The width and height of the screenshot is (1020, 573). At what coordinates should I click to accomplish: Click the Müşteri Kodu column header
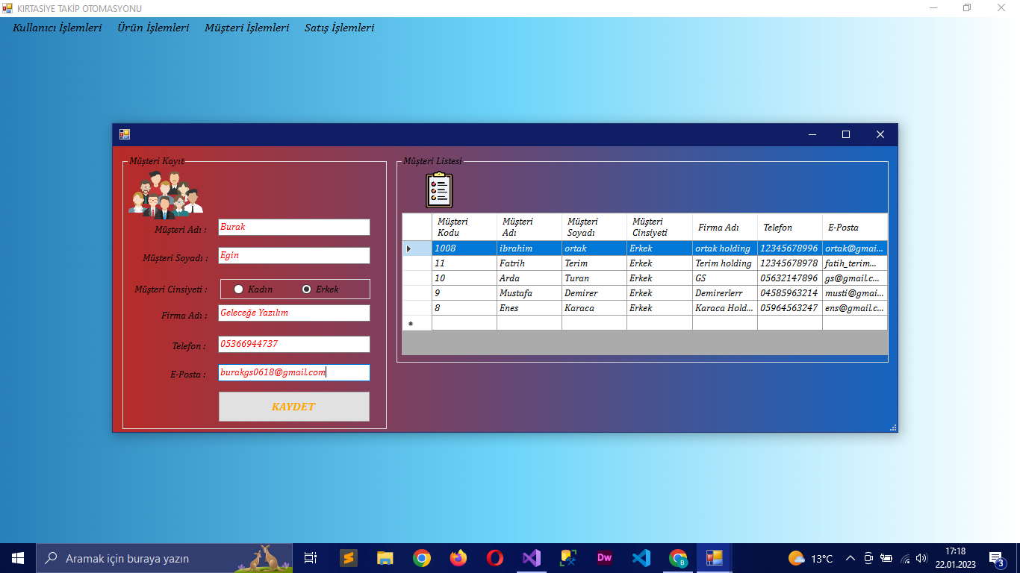(464, 228)
